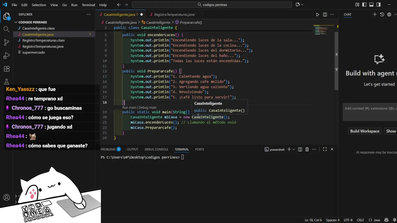Switch to Debug Console tab
The image size is (397, 223).
pyautogui.click(x=156, y=149)
